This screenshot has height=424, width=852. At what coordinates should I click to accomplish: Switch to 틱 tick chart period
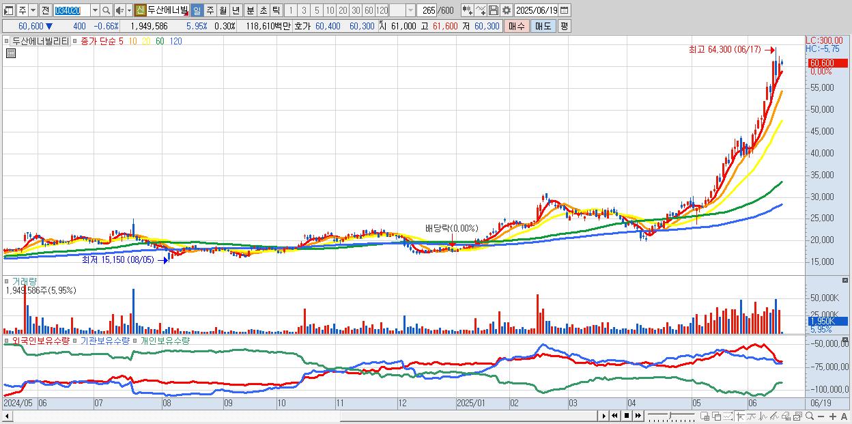[x=276, y=10]
